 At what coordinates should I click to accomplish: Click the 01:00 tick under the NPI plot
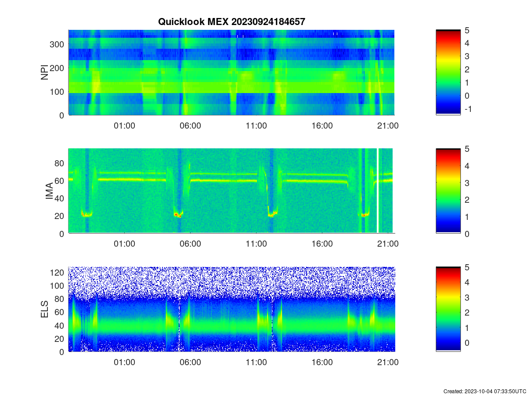[124, 126]
